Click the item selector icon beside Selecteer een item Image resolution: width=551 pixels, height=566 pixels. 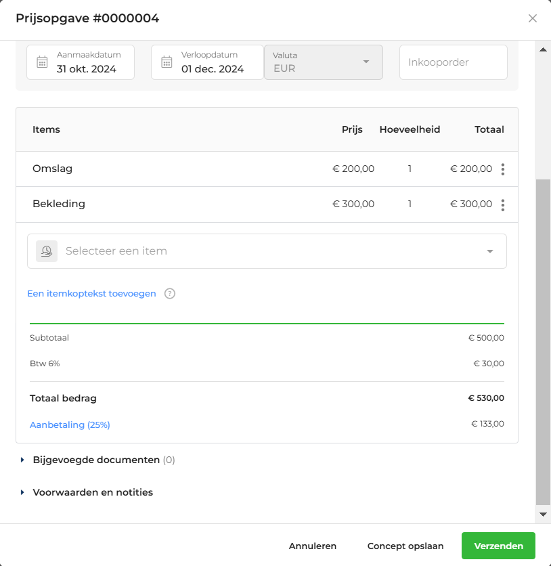point(47,251)
